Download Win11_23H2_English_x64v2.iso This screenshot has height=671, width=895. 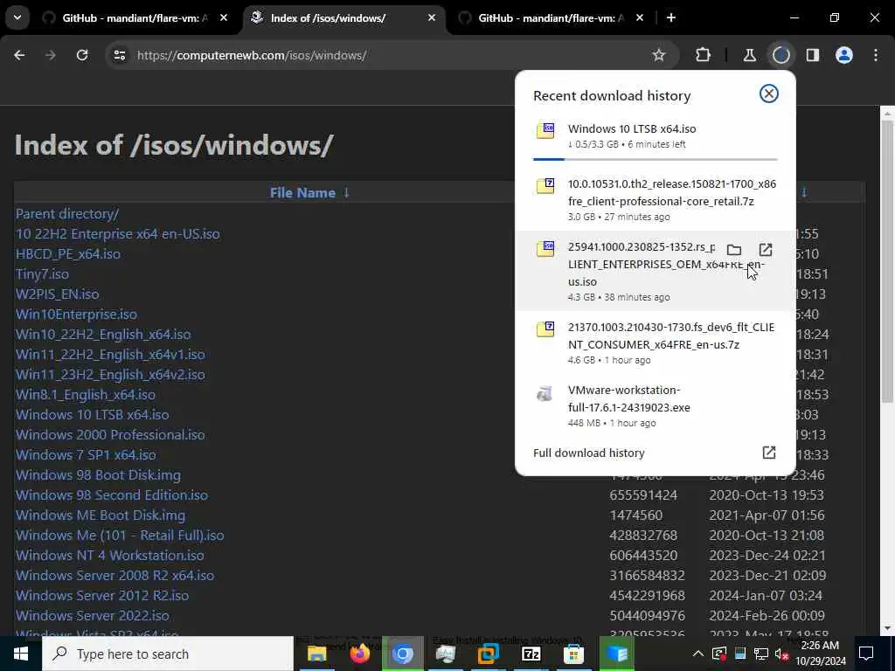(x=110, y=374)
